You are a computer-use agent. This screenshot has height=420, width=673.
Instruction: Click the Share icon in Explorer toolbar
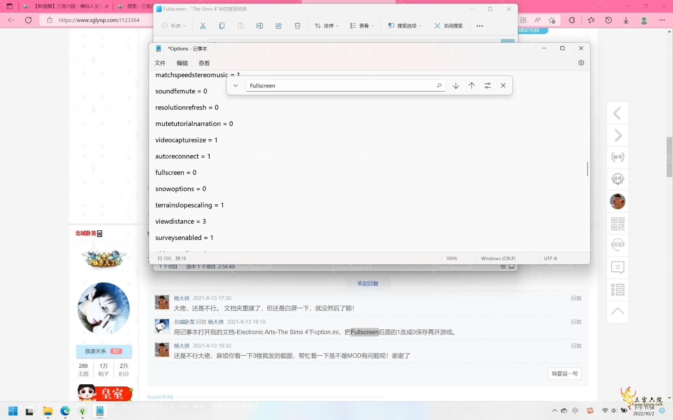[279, 26]
